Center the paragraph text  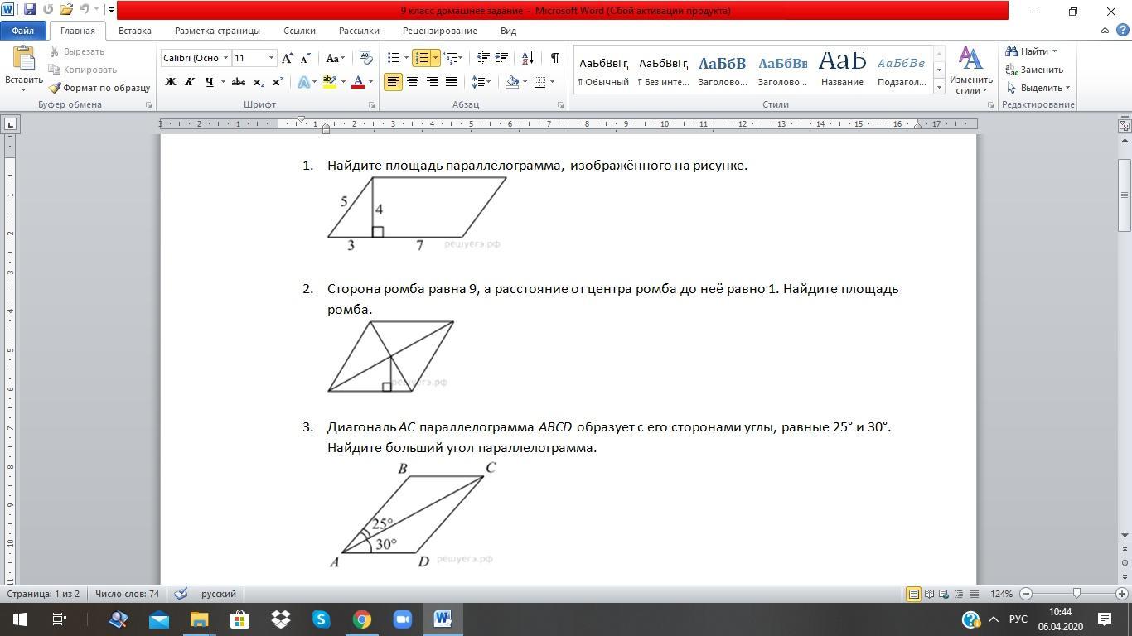click(x=413, y=82)
